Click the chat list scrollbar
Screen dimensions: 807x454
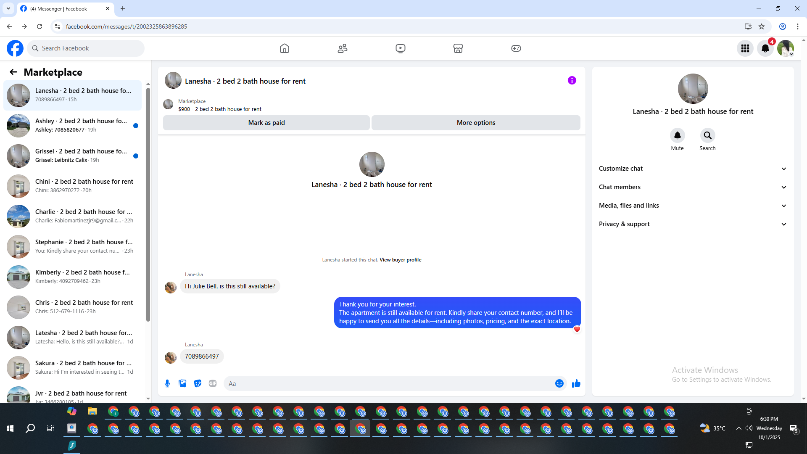point(148,205)
